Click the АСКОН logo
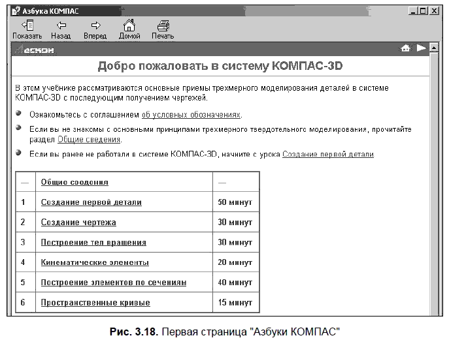Image resolution: width=449 pixels, height=340 pixels. tap(35, 50)
